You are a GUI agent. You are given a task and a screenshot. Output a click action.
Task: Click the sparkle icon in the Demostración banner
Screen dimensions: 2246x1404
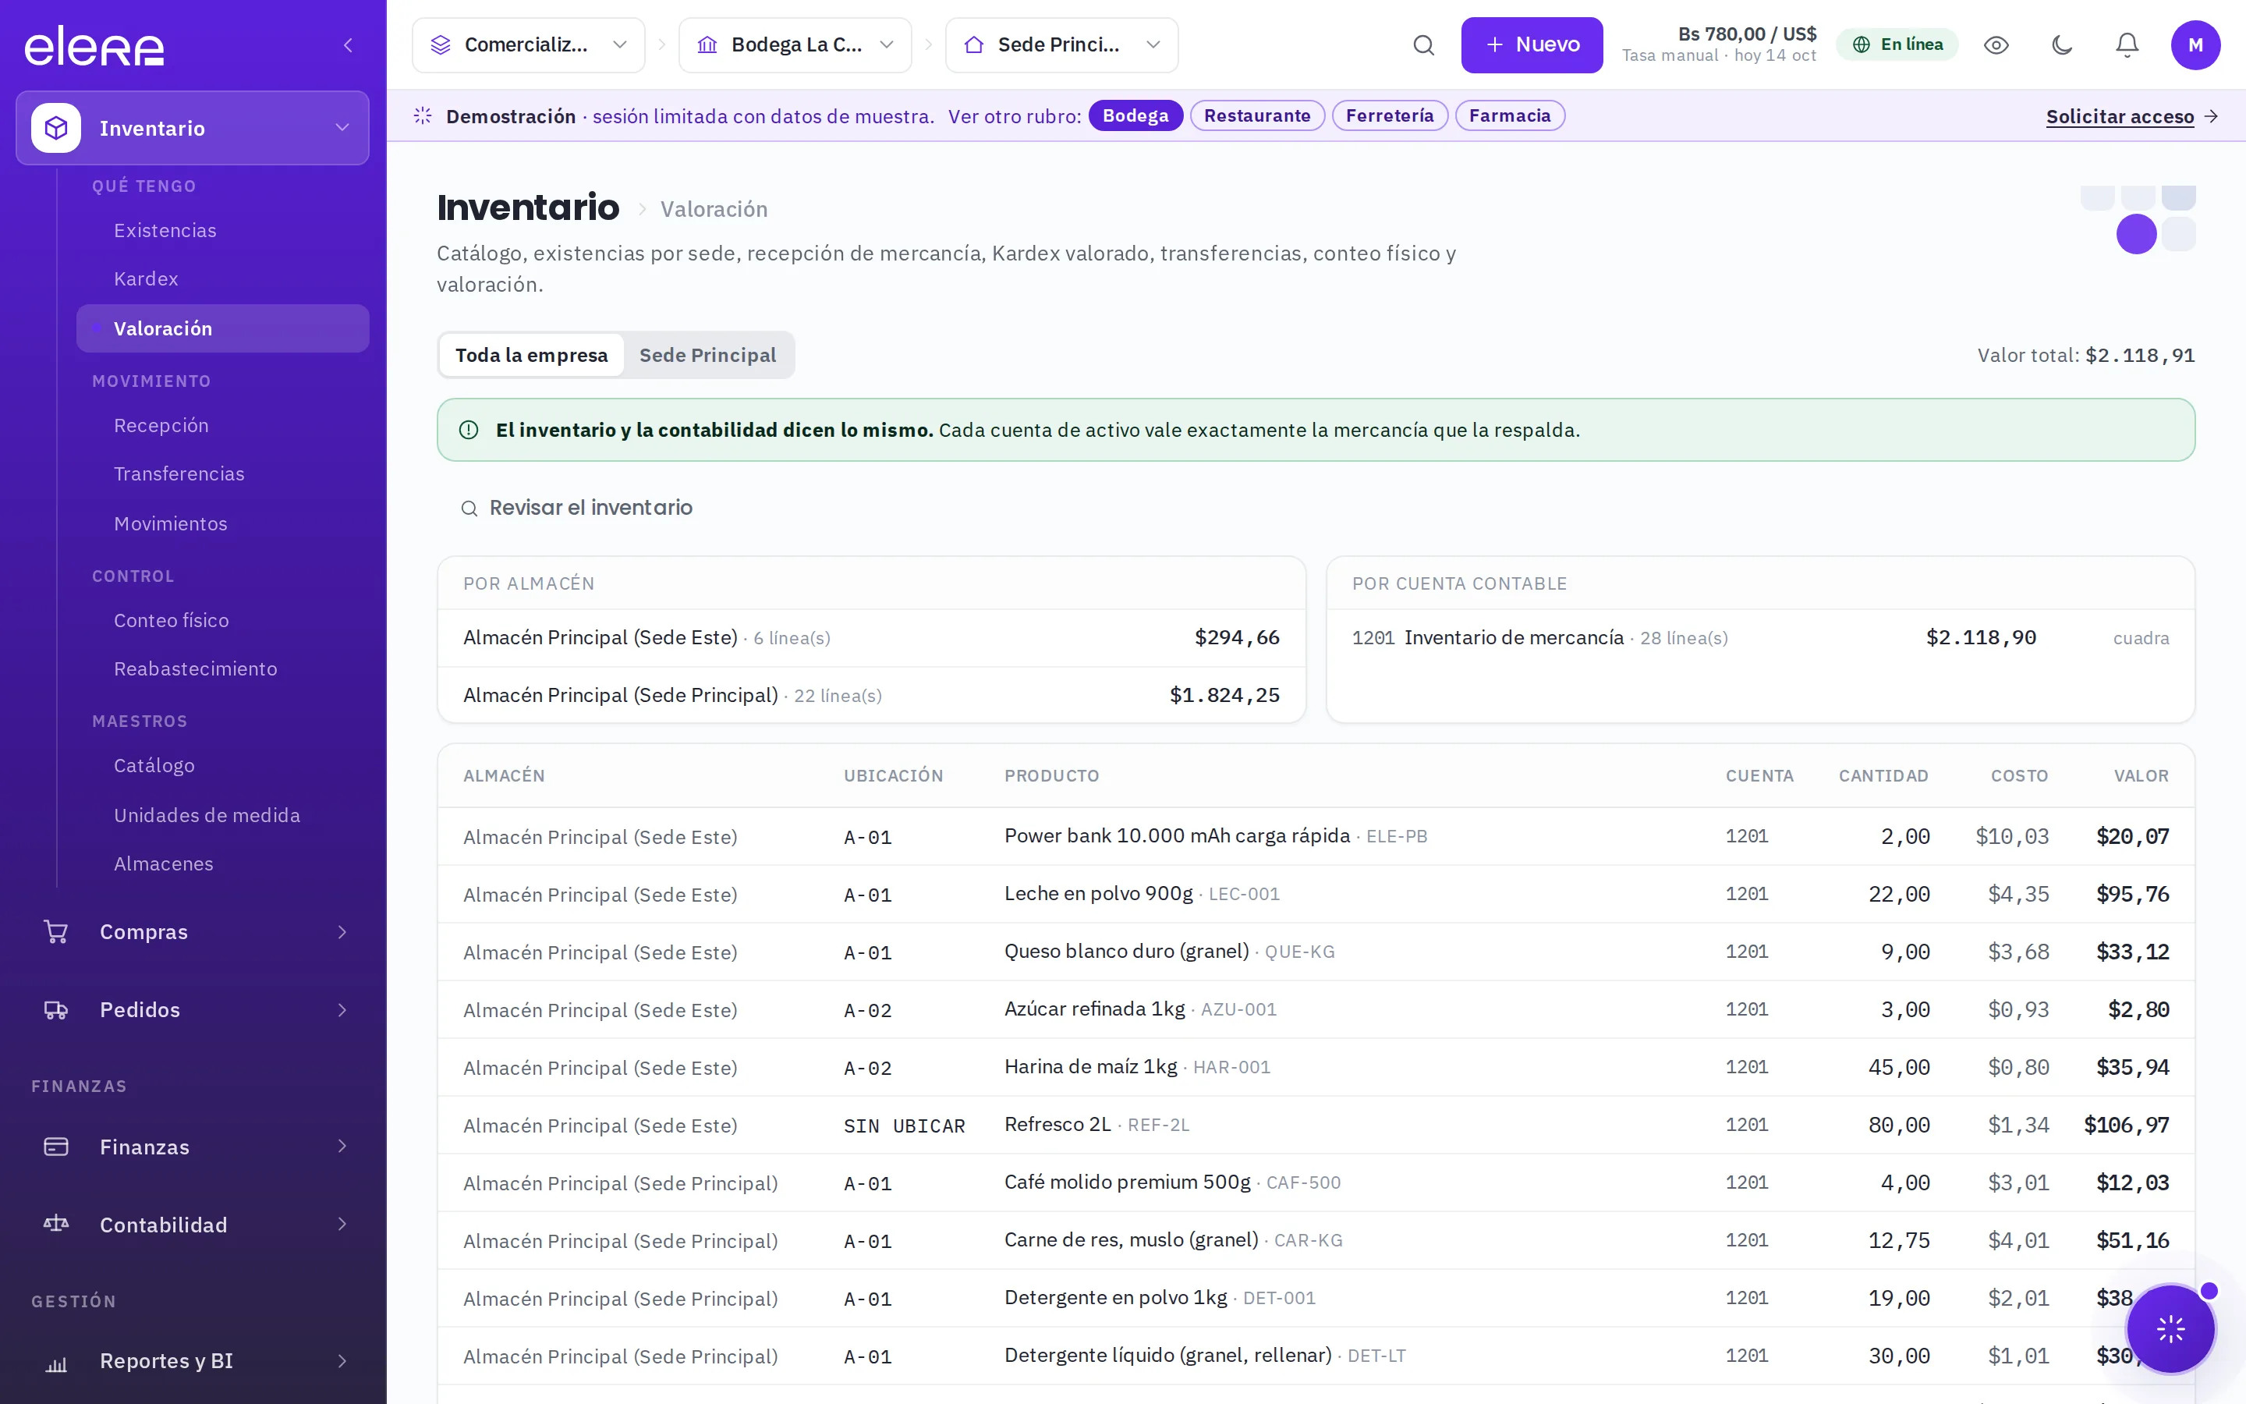click(422, 115)
